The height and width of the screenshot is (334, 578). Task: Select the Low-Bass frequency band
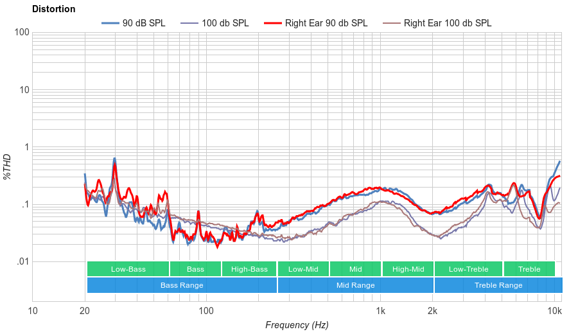128,269
